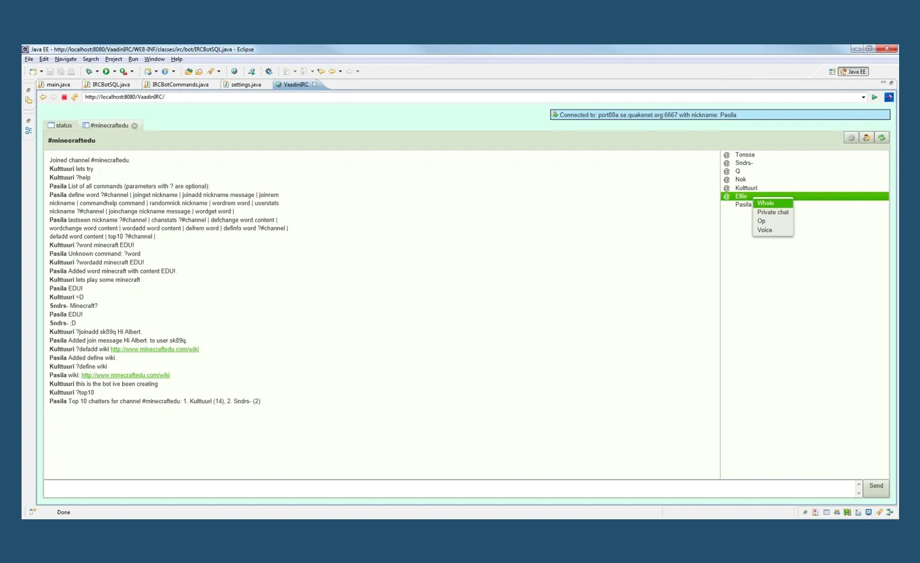Click the channel settings gear button

coord(851,138)
